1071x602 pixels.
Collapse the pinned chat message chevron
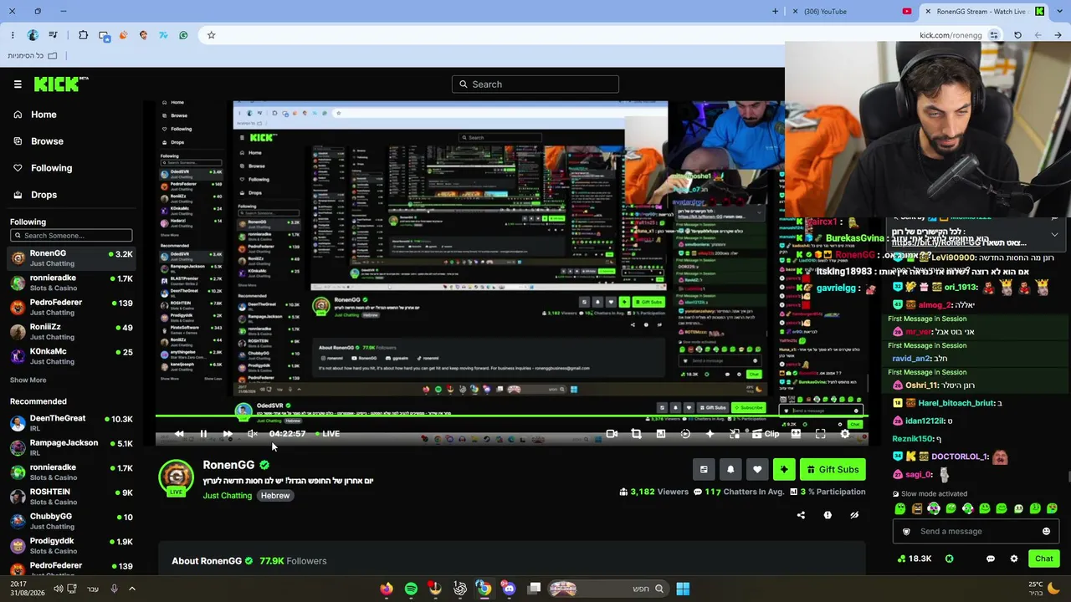pos(1054,235)
